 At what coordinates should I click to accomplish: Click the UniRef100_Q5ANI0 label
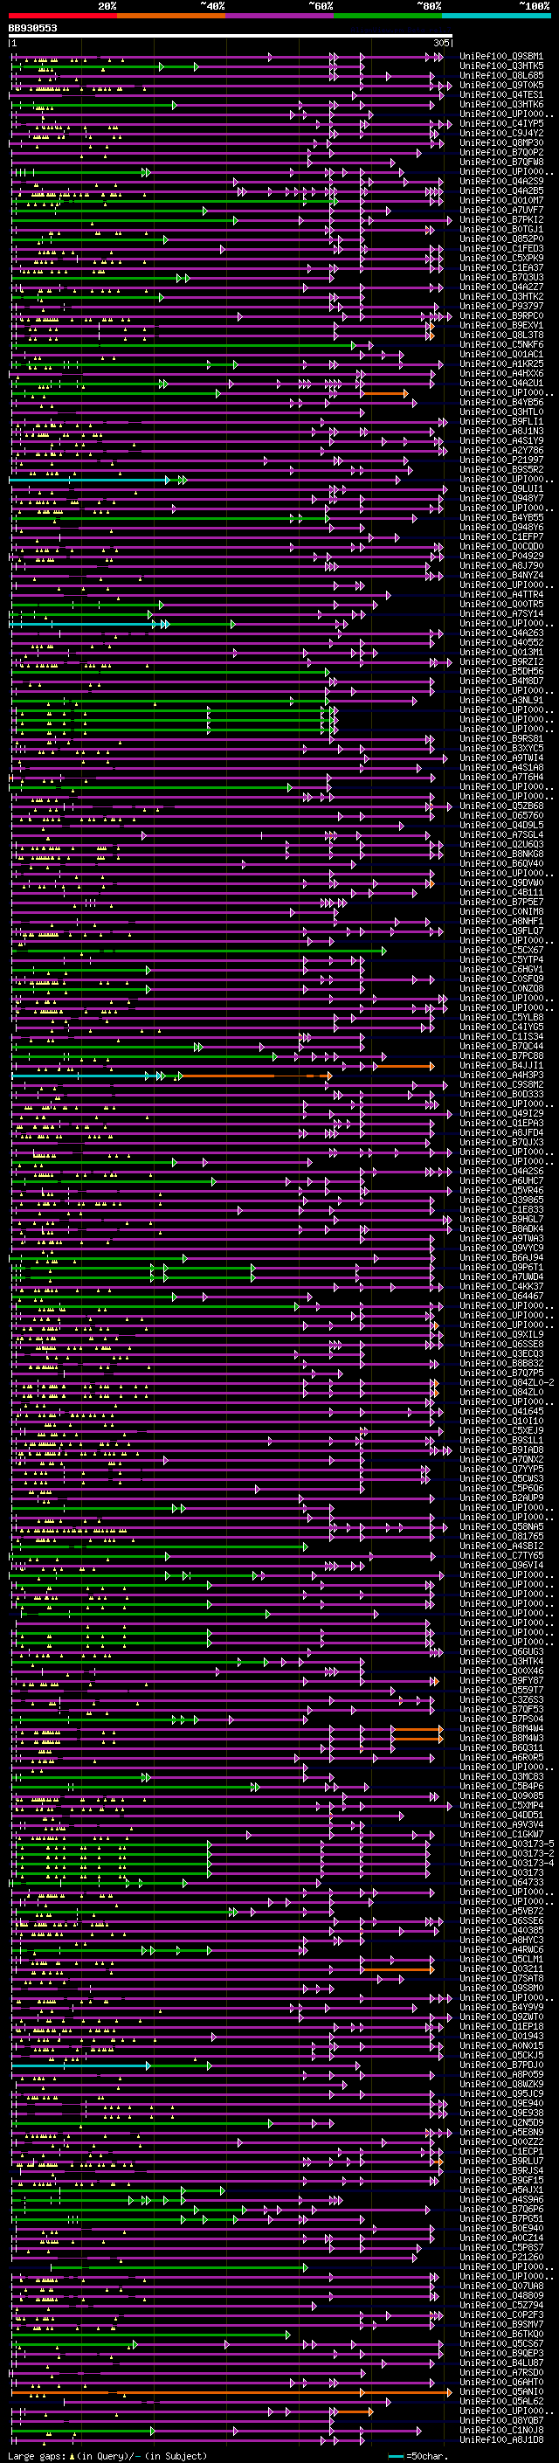[x=501, y=2391]
